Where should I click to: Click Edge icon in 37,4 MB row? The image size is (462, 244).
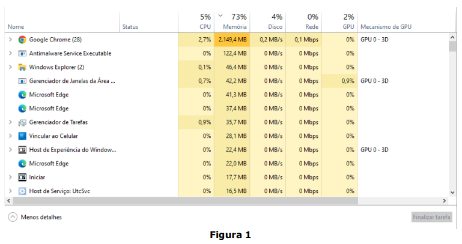coord(22,109)
